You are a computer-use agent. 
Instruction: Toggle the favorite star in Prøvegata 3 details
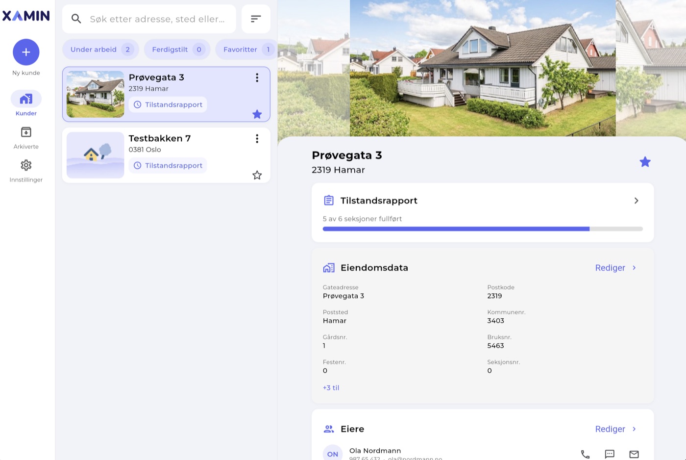pos(645,162)
